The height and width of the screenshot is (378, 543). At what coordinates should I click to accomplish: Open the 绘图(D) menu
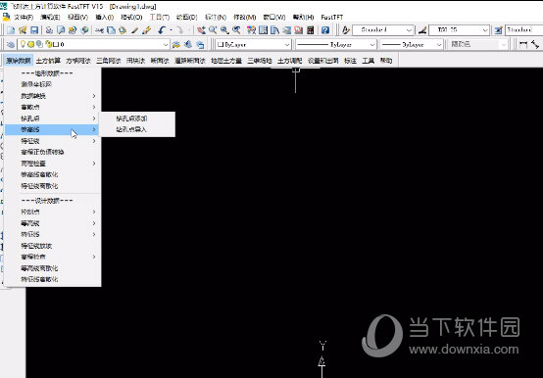[186, 17]
